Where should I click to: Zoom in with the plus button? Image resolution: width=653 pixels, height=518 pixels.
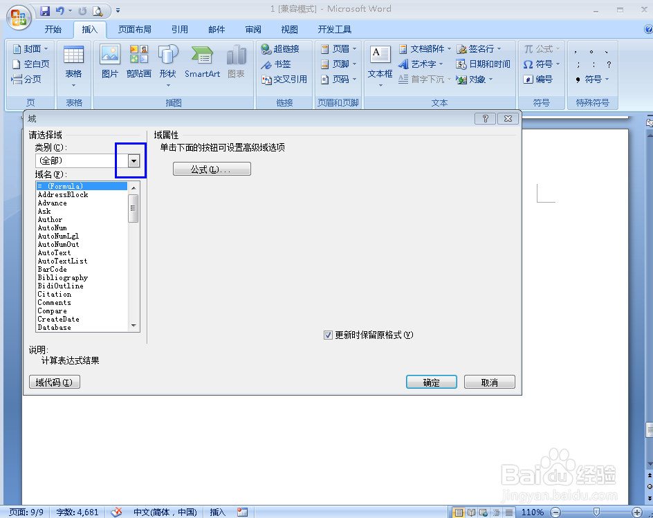click(637, 512)
